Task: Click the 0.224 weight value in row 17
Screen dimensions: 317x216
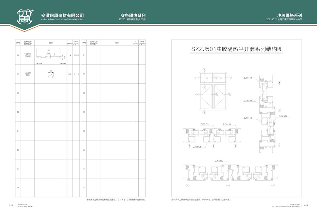Action: click(76, 55)
